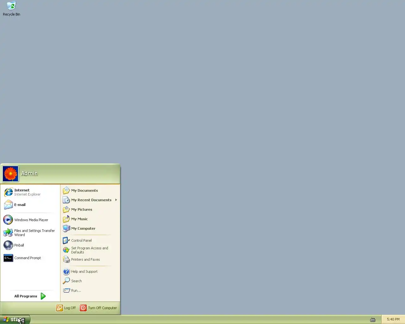This screenshot has height=324, width=405.
Task: Click the Log Off key icon
Action: [x=59, y=308]
